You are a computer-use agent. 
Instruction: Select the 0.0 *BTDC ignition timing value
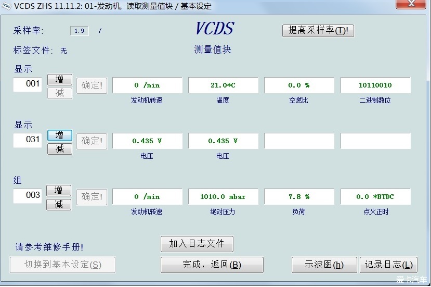tap(375, 197)
